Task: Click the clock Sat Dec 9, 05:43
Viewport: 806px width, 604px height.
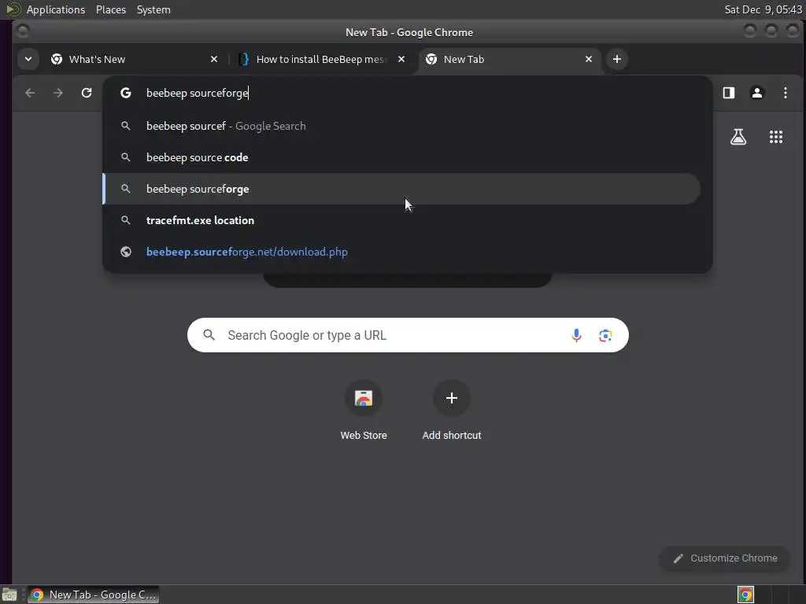Action: coord(763,9)
